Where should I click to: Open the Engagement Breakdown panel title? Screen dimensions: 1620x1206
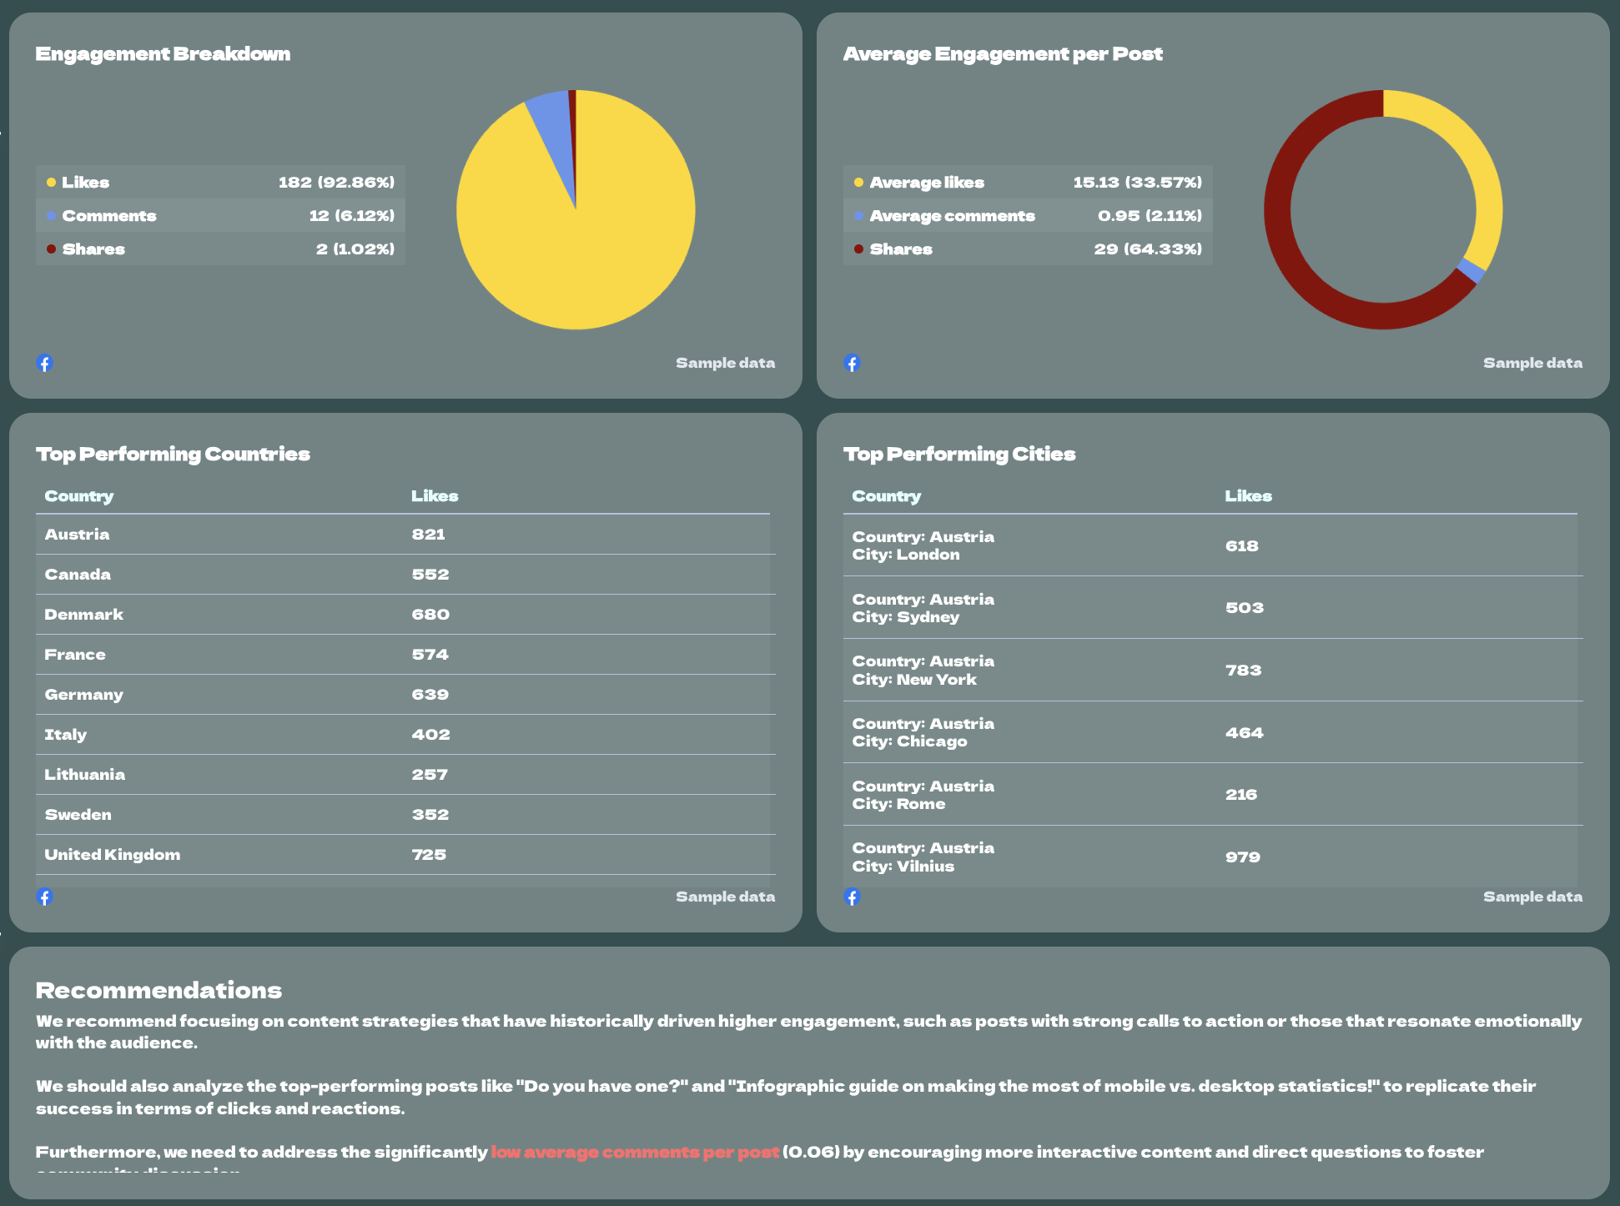[x=163, y=53]
